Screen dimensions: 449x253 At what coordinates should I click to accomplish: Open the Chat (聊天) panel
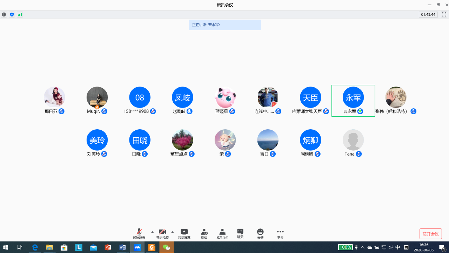click(240, 233)
